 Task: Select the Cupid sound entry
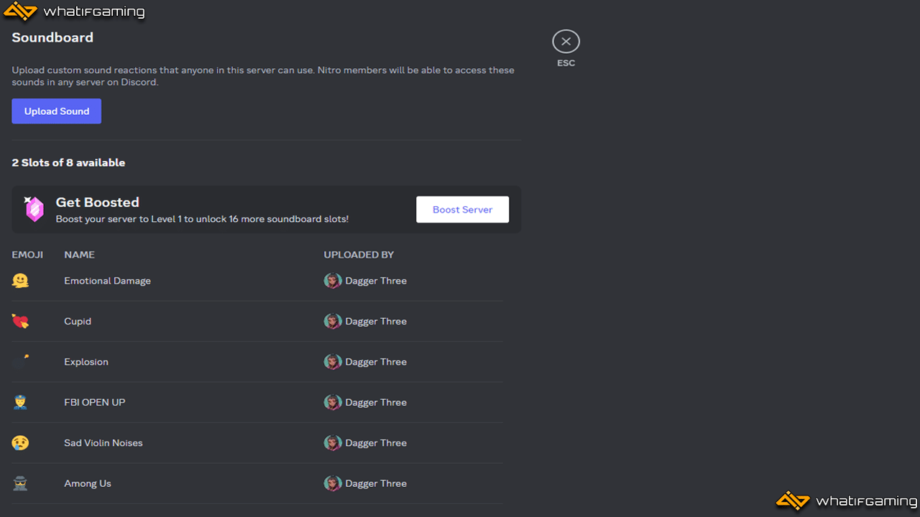click(x=78, y=321)
